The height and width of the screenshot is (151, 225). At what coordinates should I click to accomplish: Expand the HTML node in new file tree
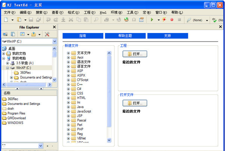pos(69,98)
